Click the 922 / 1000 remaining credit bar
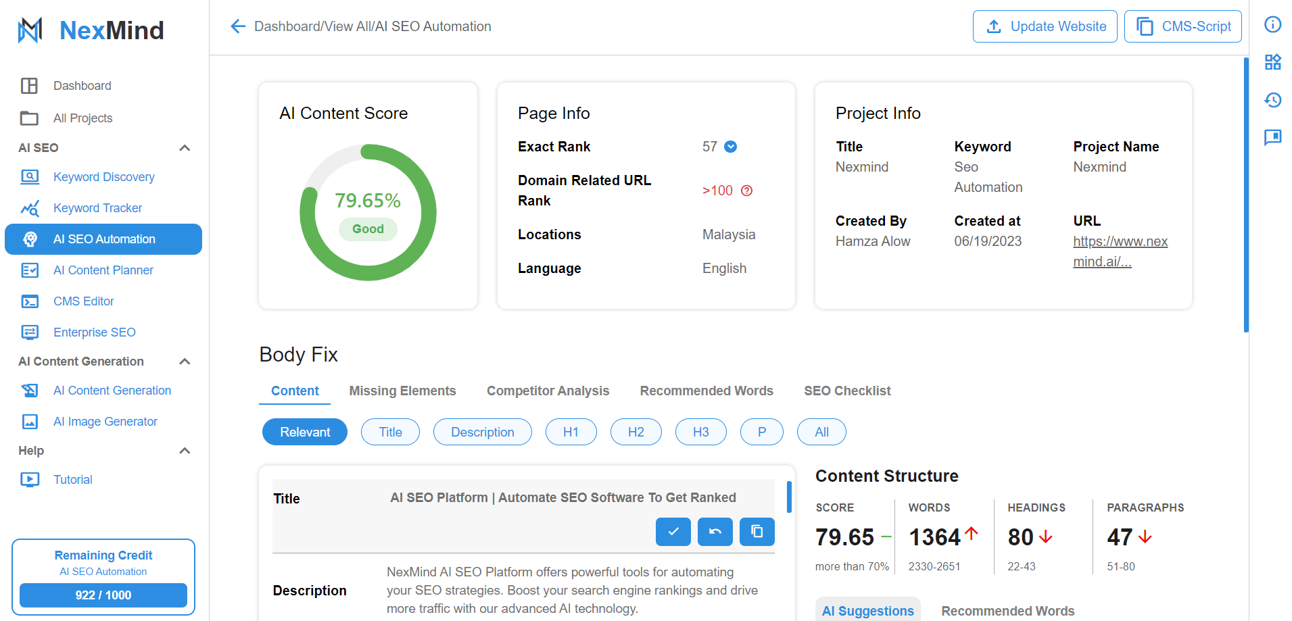The height and width of the screenshot is (621, 1292). 103,595
